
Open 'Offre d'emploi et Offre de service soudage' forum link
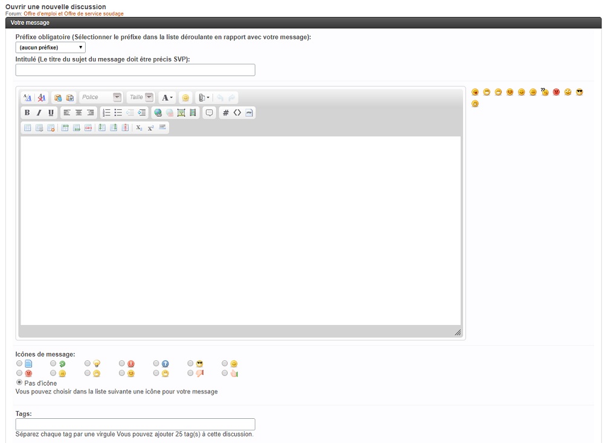pyautogui.click(x=74, y=13)
